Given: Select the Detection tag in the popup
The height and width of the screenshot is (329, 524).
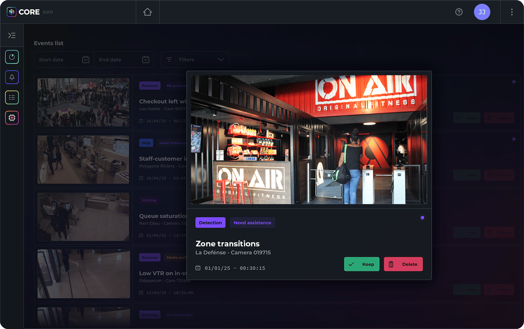Looking at the screenshot, I should tap(210, 222).
